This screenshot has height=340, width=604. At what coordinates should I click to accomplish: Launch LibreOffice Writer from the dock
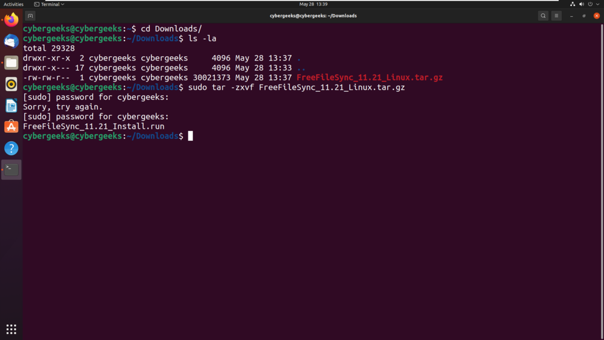pos(11,106)
